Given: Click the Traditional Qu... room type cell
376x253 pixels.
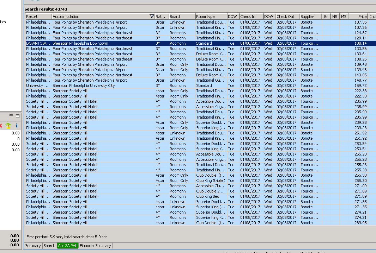Looking at the screenshot, I should tap(211, 80).
